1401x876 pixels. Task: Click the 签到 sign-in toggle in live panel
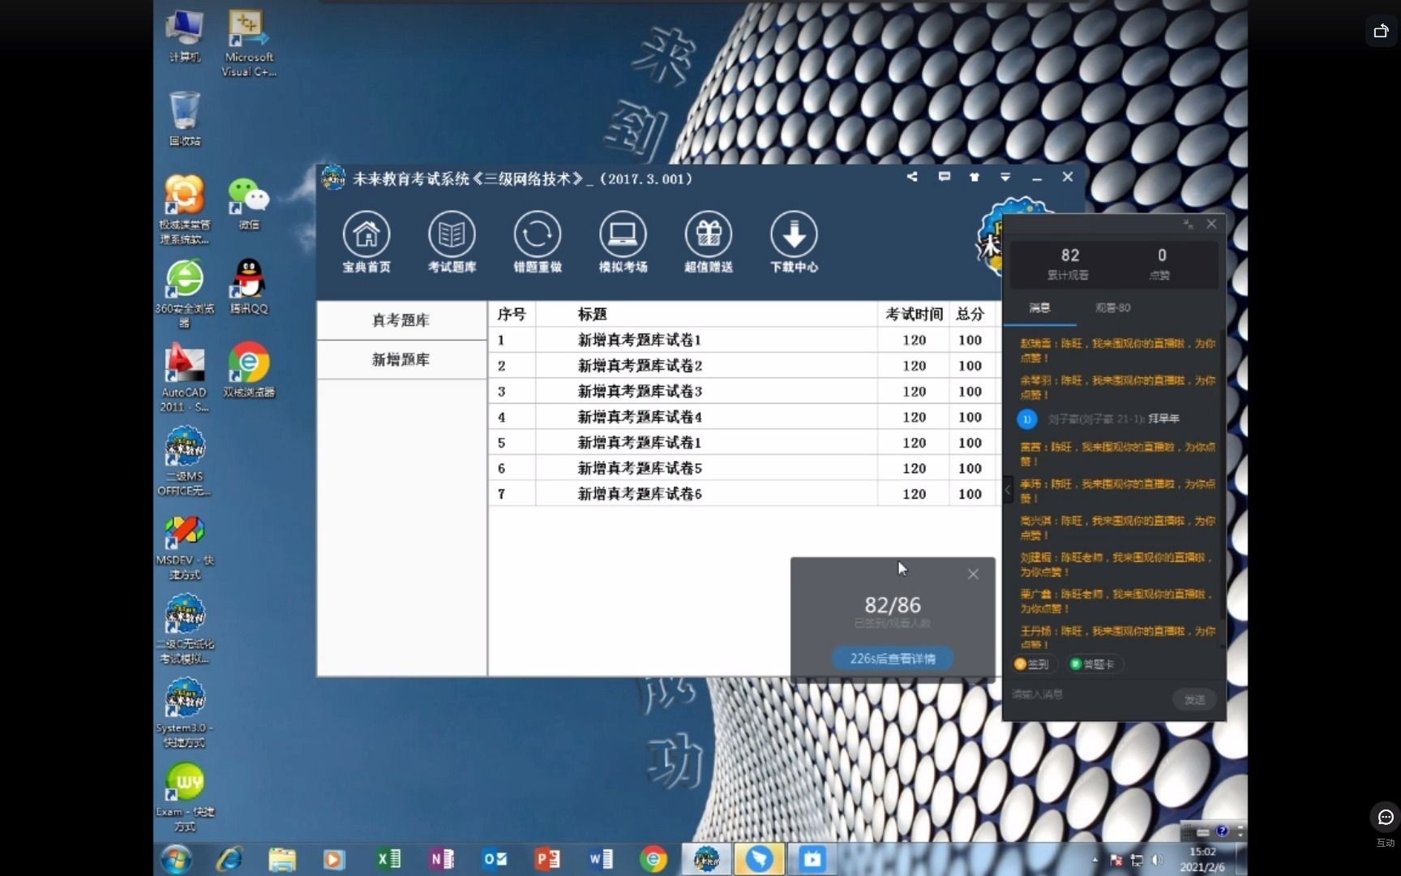[x=1031, y=663]
